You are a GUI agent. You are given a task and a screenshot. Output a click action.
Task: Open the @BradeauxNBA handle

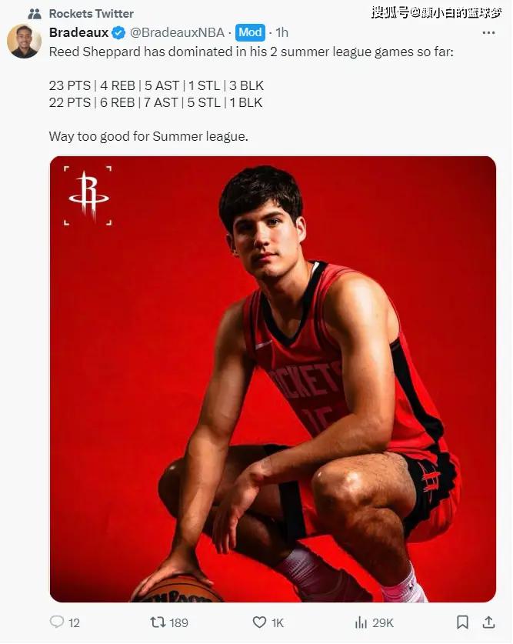click(x=177, y=32)
